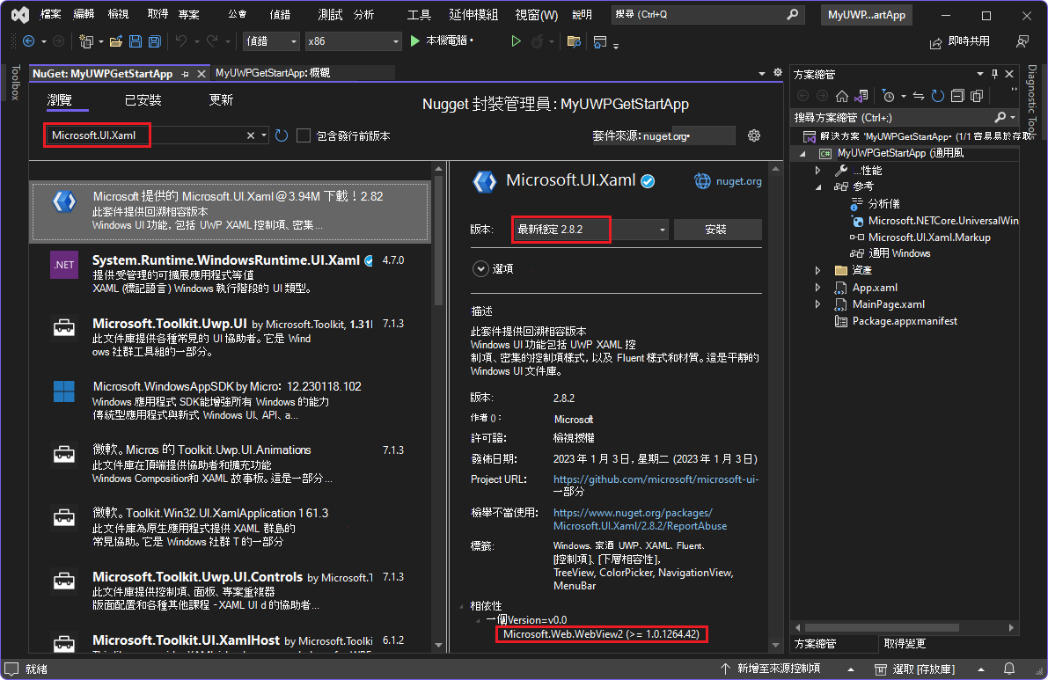Click view license link
This screenshot has width=1048, height=680.
point(574,438)
